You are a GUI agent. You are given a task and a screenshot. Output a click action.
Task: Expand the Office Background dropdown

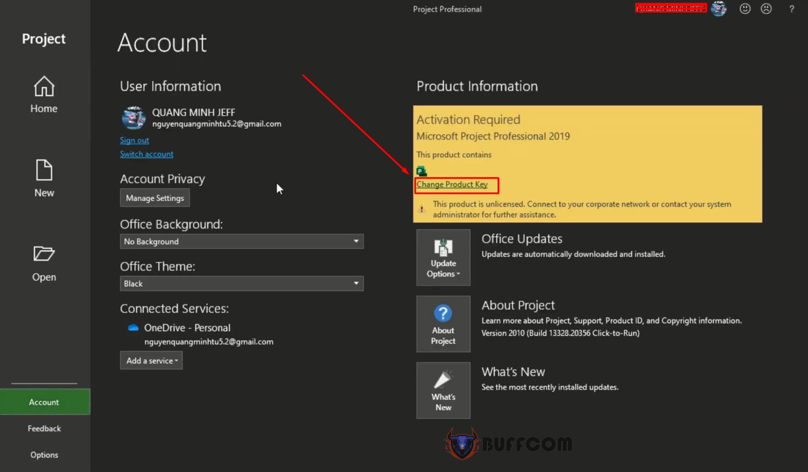(241, 241)
